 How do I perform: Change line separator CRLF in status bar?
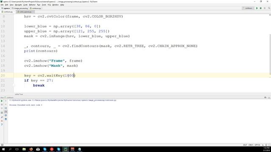pyautogui.click(x=251, y=145)
